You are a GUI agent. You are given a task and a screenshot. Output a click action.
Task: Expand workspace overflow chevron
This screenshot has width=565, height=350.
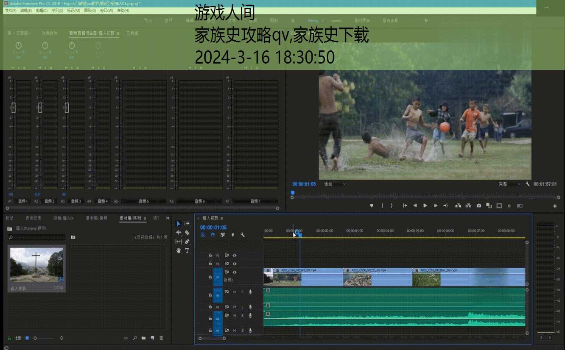tap(426, 20)
